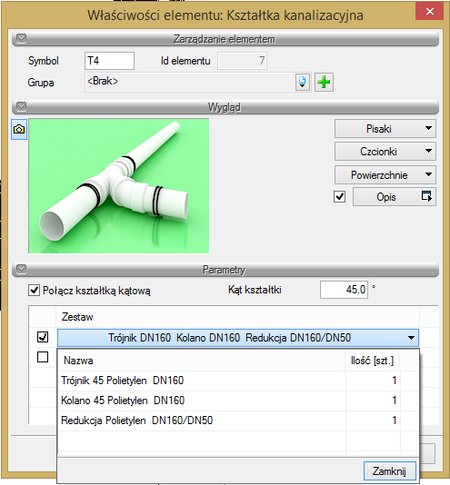
Task: Click the Trójnik DN160 set dropdown arrow
Action: pyautogui.click(x=411, y=338)
